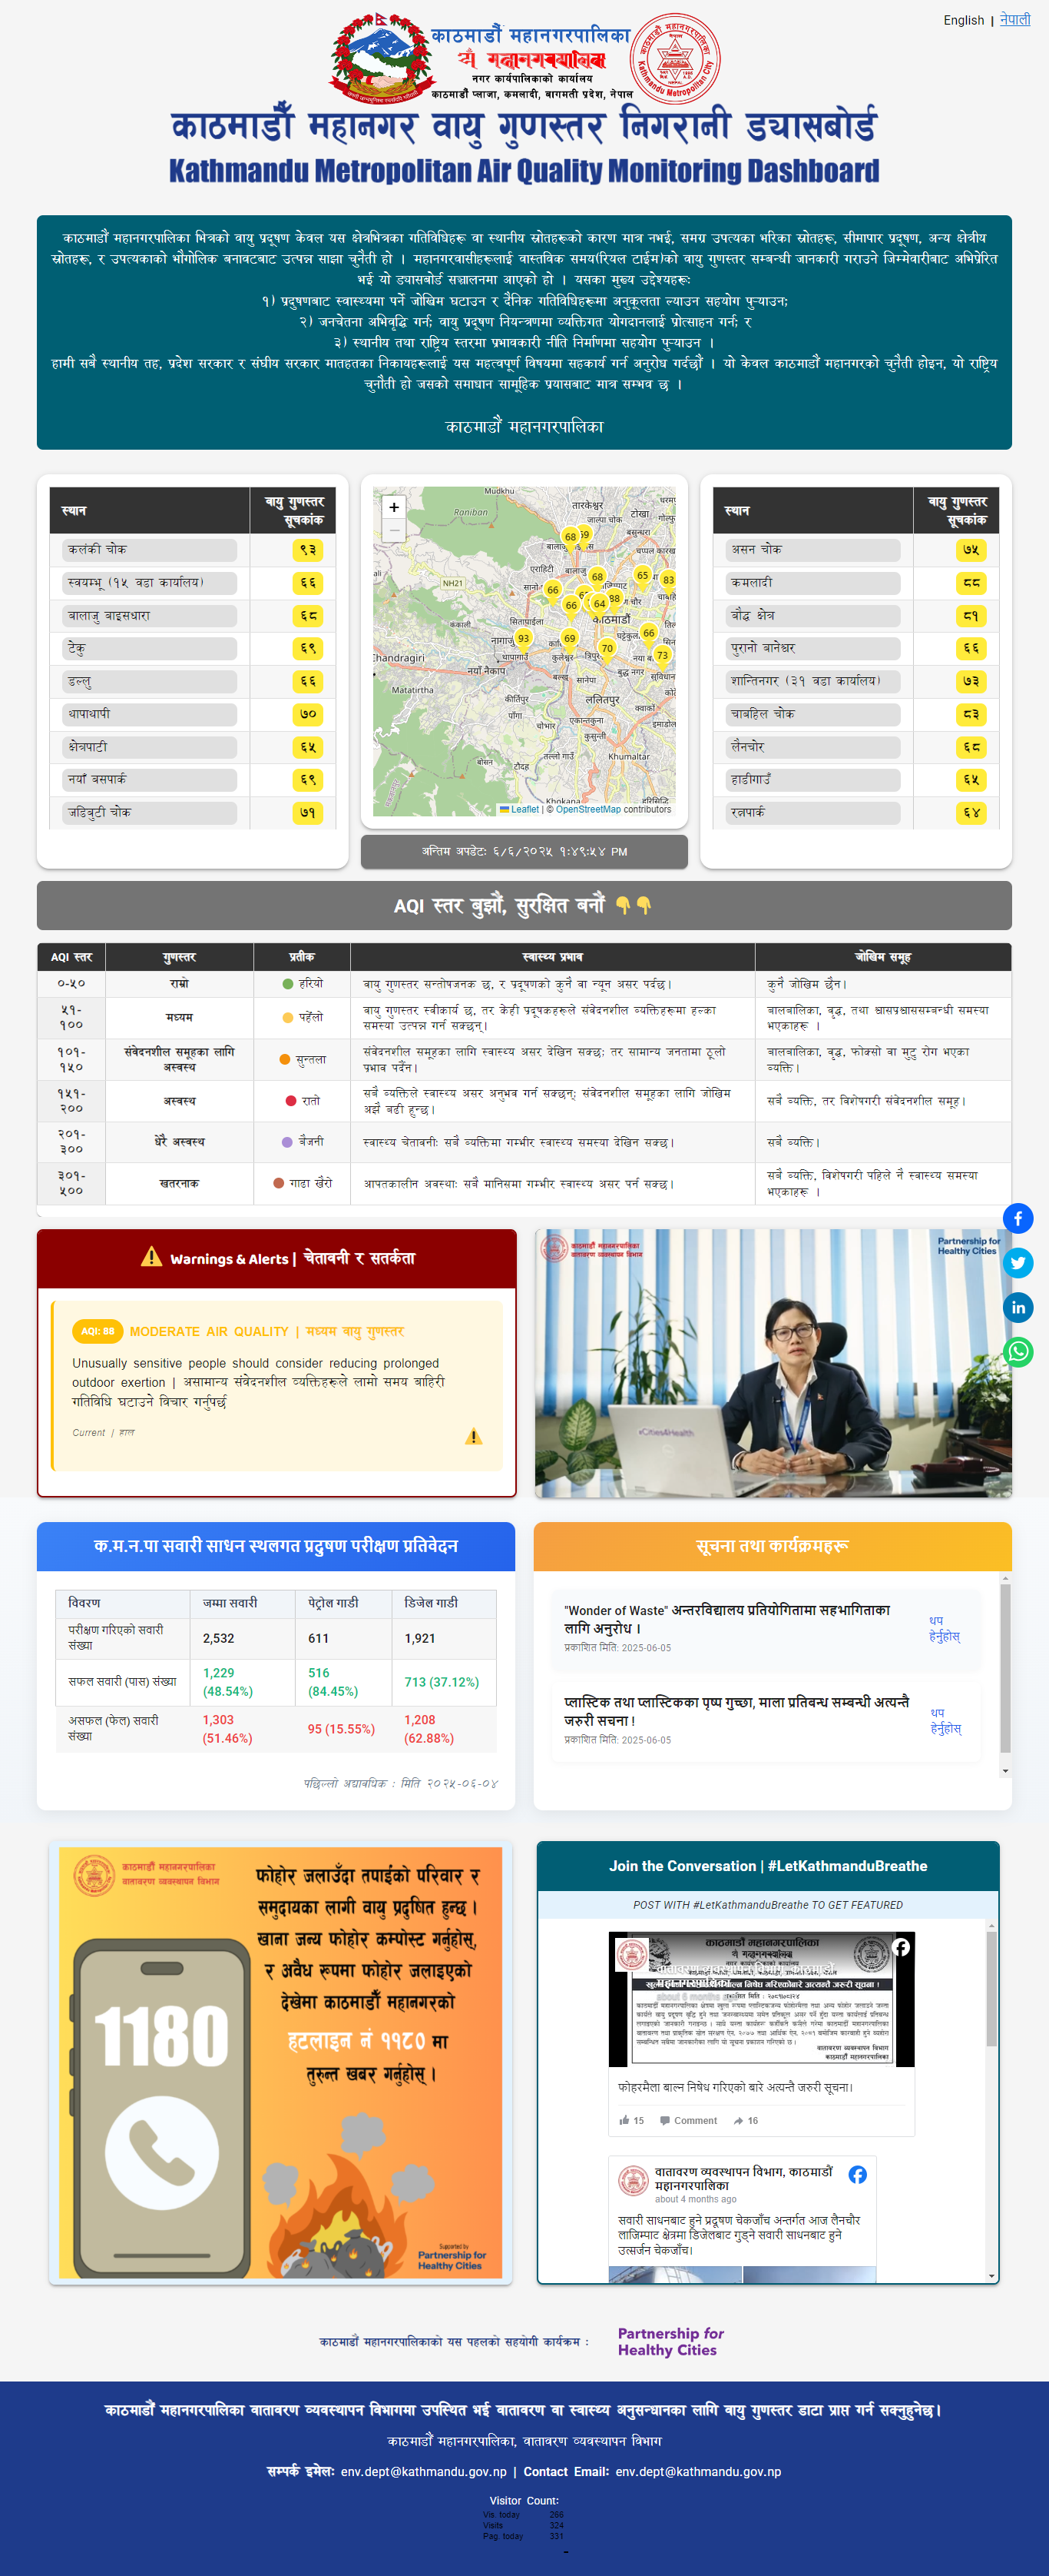
Task: Click the Join the Conversation header
Action: [767, 1866]
